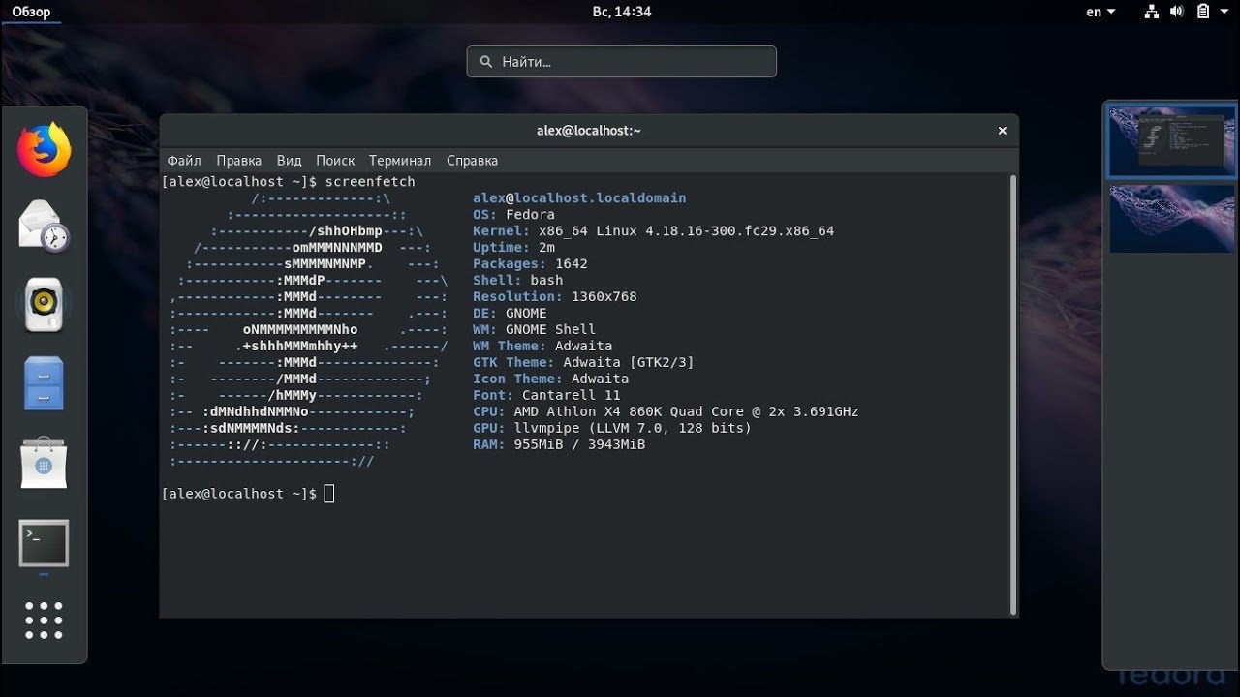Open the system menu arrow at top right
1240x697 pixels.
tap(1223, 12)
